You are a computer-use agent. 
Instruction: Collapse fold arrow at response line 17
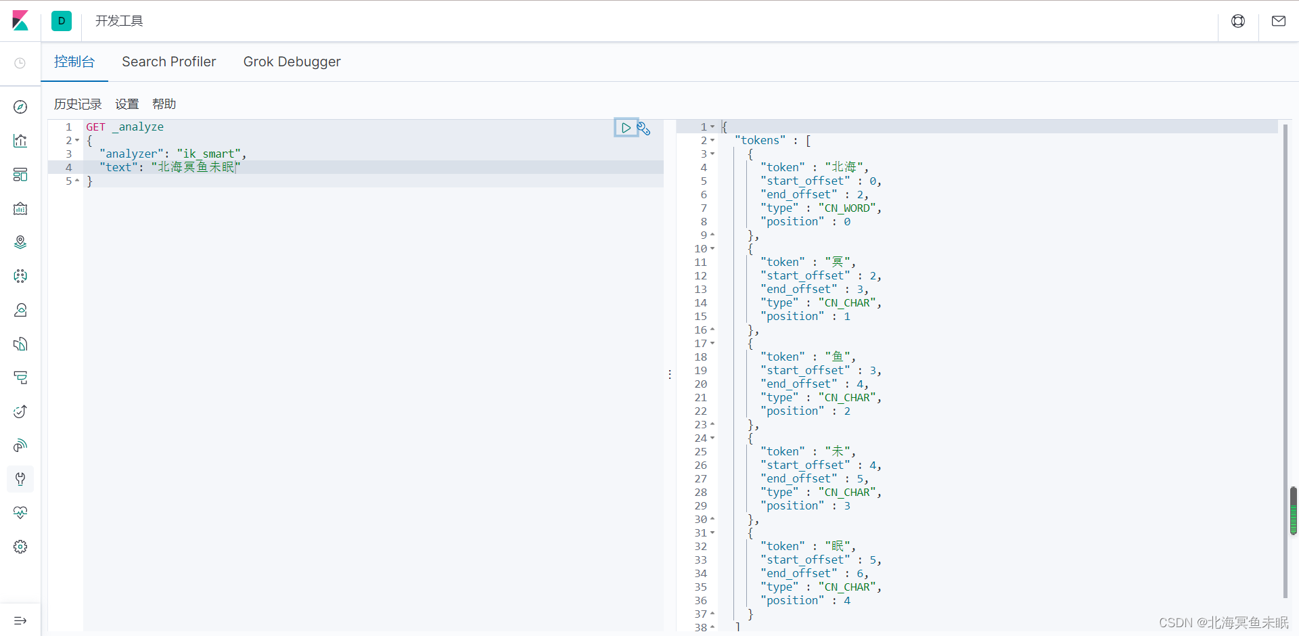[x=712, y=344]
